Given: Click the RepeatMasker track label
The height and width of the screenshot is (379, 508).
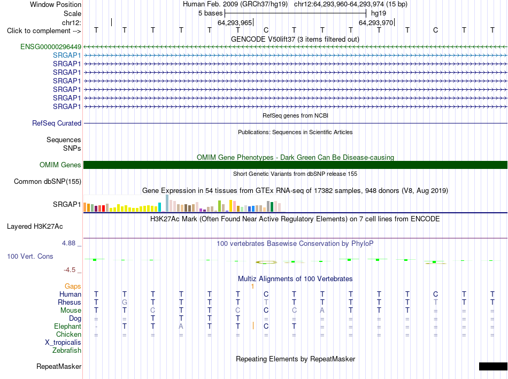Looking at the screenshot, I should click(59, 366).
